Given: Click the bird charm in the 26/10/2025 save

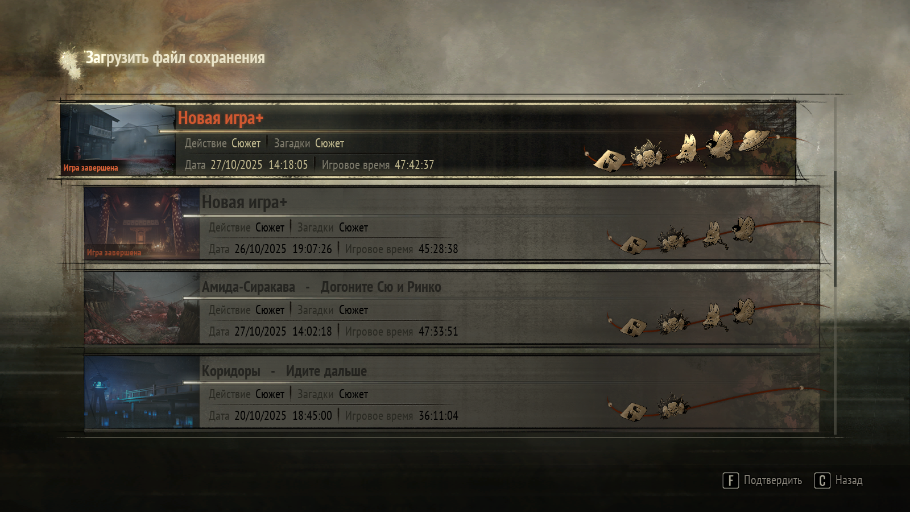Looking at the screenshot, I should tap(743, 229).
